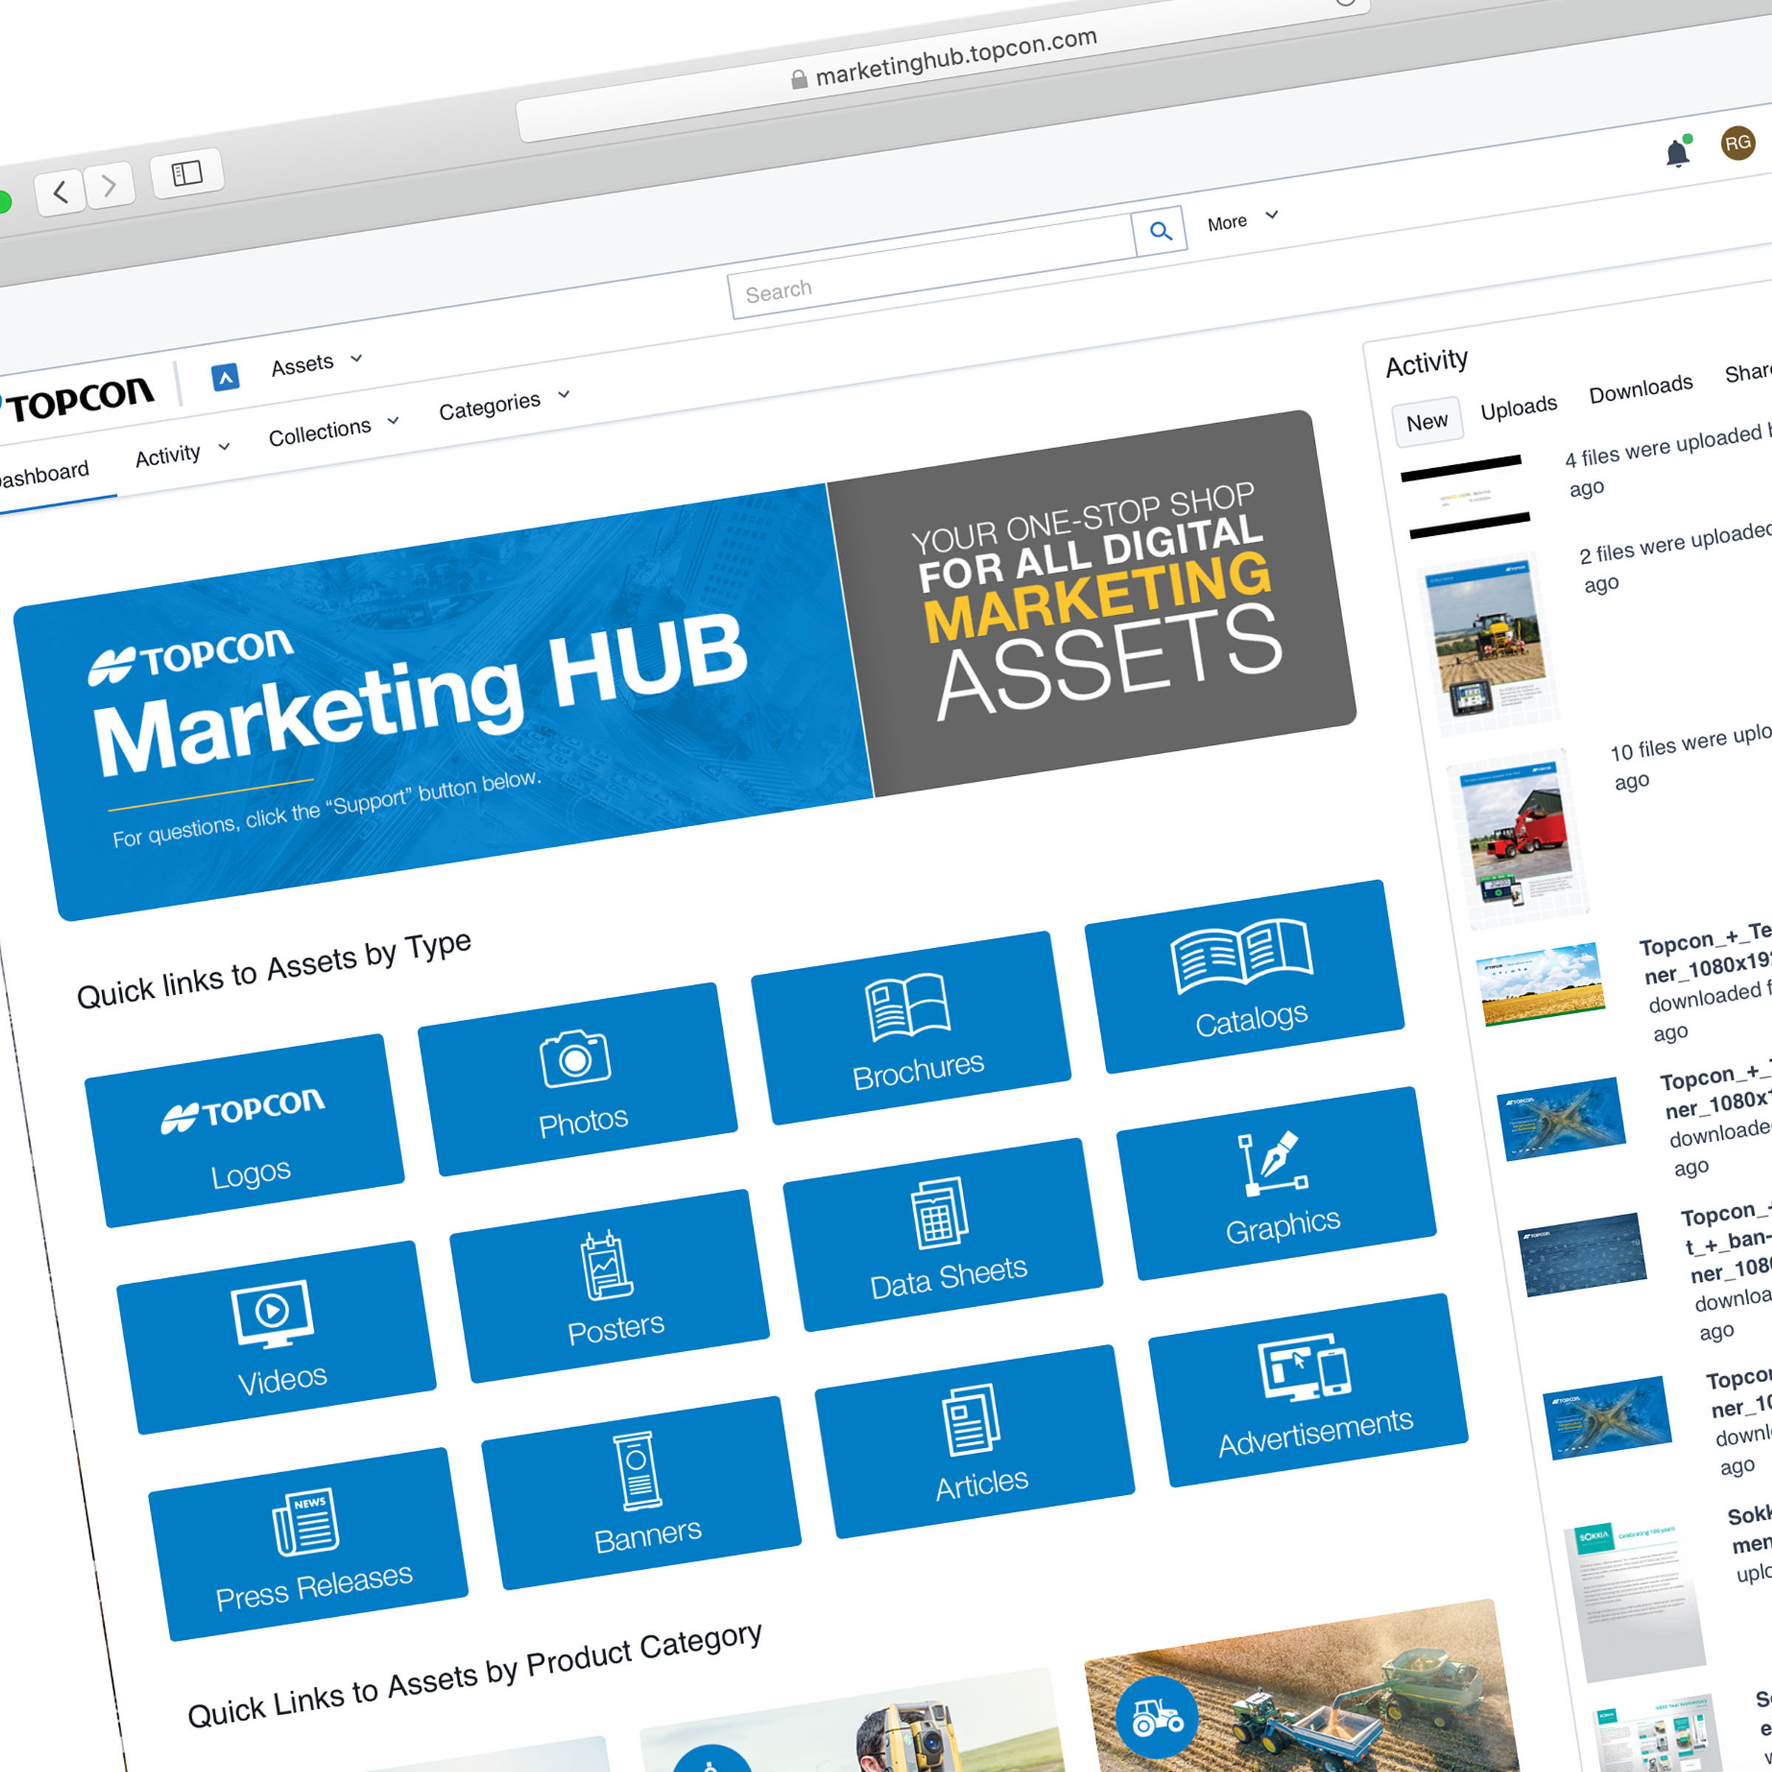The image size is (1772, 1772).
Task: Expand the Assets dropdown menu
Action: [317, 363]
